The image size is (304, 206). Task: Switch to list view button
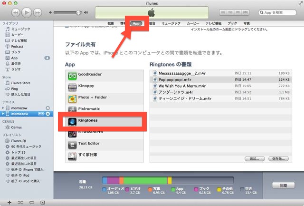coord(223,13)
